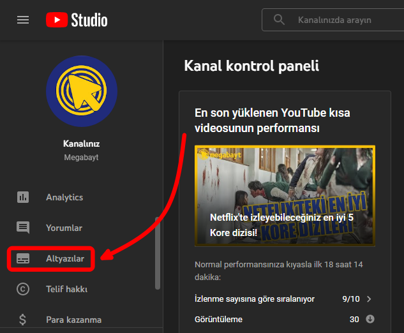Click the Telif hakkı copyright icon
Viewport: 404px width, 333px height.
coord(23,289)
